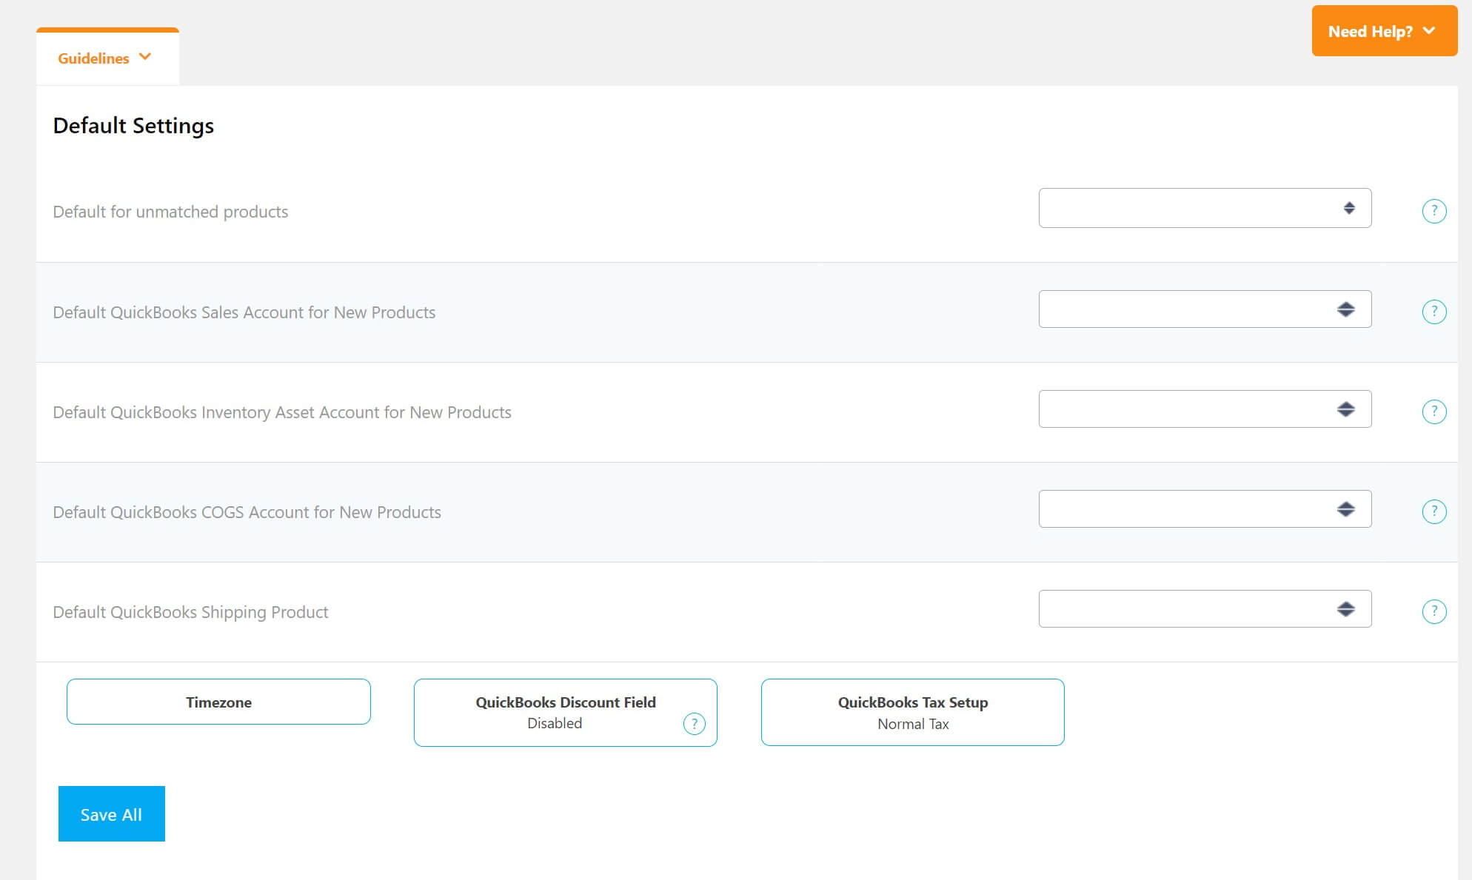Open help for Default Shipping Product

pos(1435,611)
